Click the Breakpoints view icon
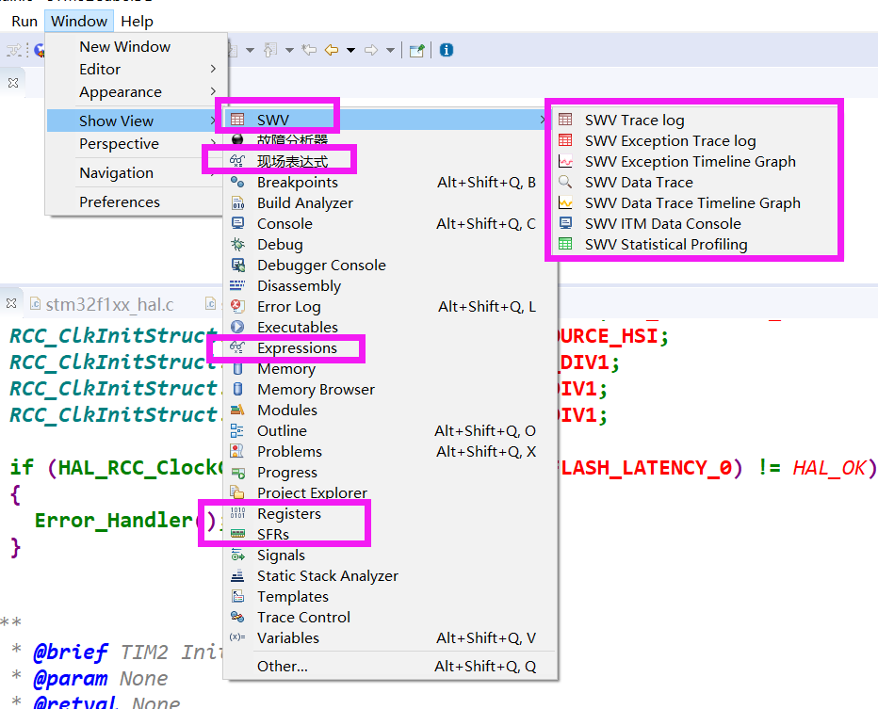Viewport: 878px width, 709px height. tap(237, 182)
